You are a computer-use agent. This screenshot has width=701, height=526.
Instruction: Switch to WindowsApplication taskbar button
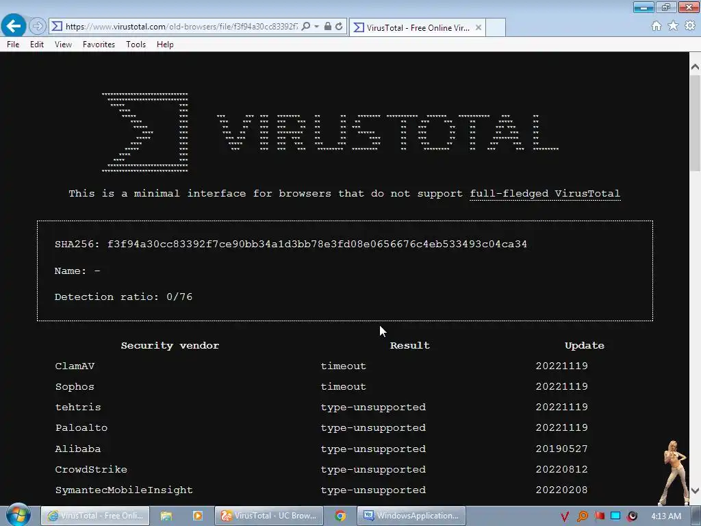pos(411,516)
